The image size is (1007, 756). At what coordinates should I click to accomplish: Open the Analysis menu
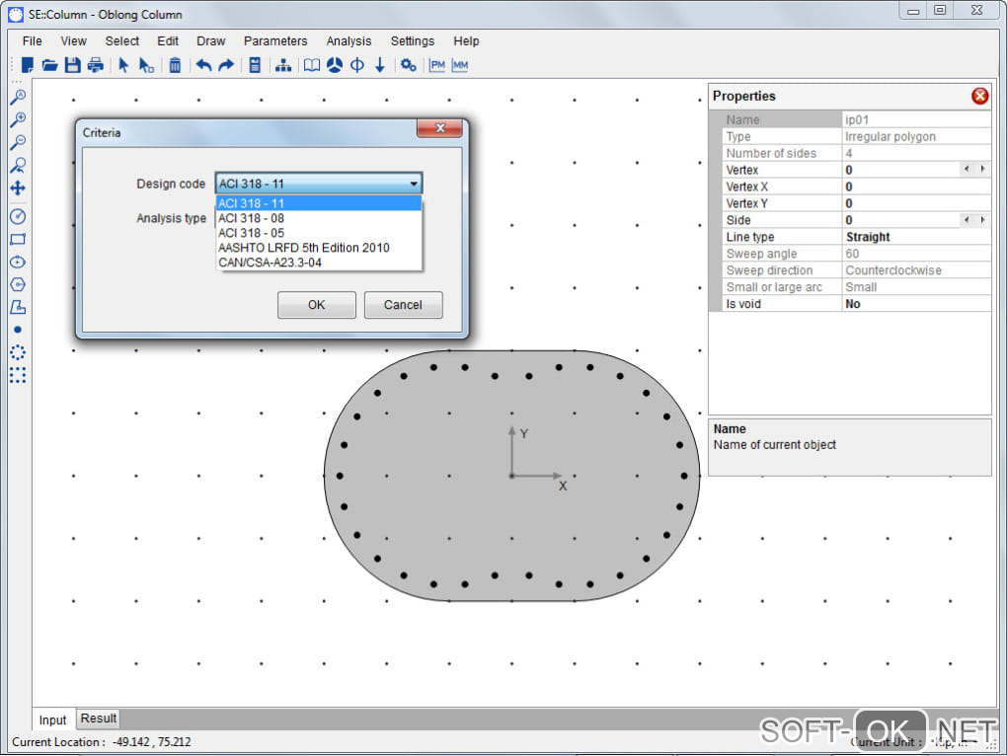tap(349, 41)
